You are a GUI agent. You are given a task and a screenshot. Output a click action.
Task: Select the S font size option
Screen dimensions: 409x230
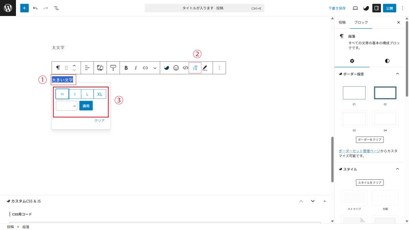pos(75,94)
